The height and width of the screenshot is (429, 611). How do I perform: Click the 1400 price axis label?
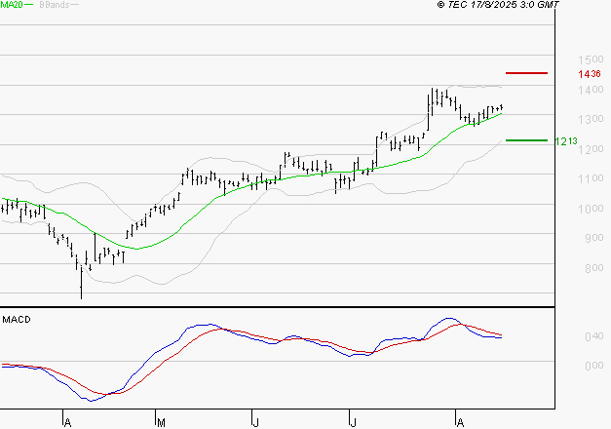point(591,90)
